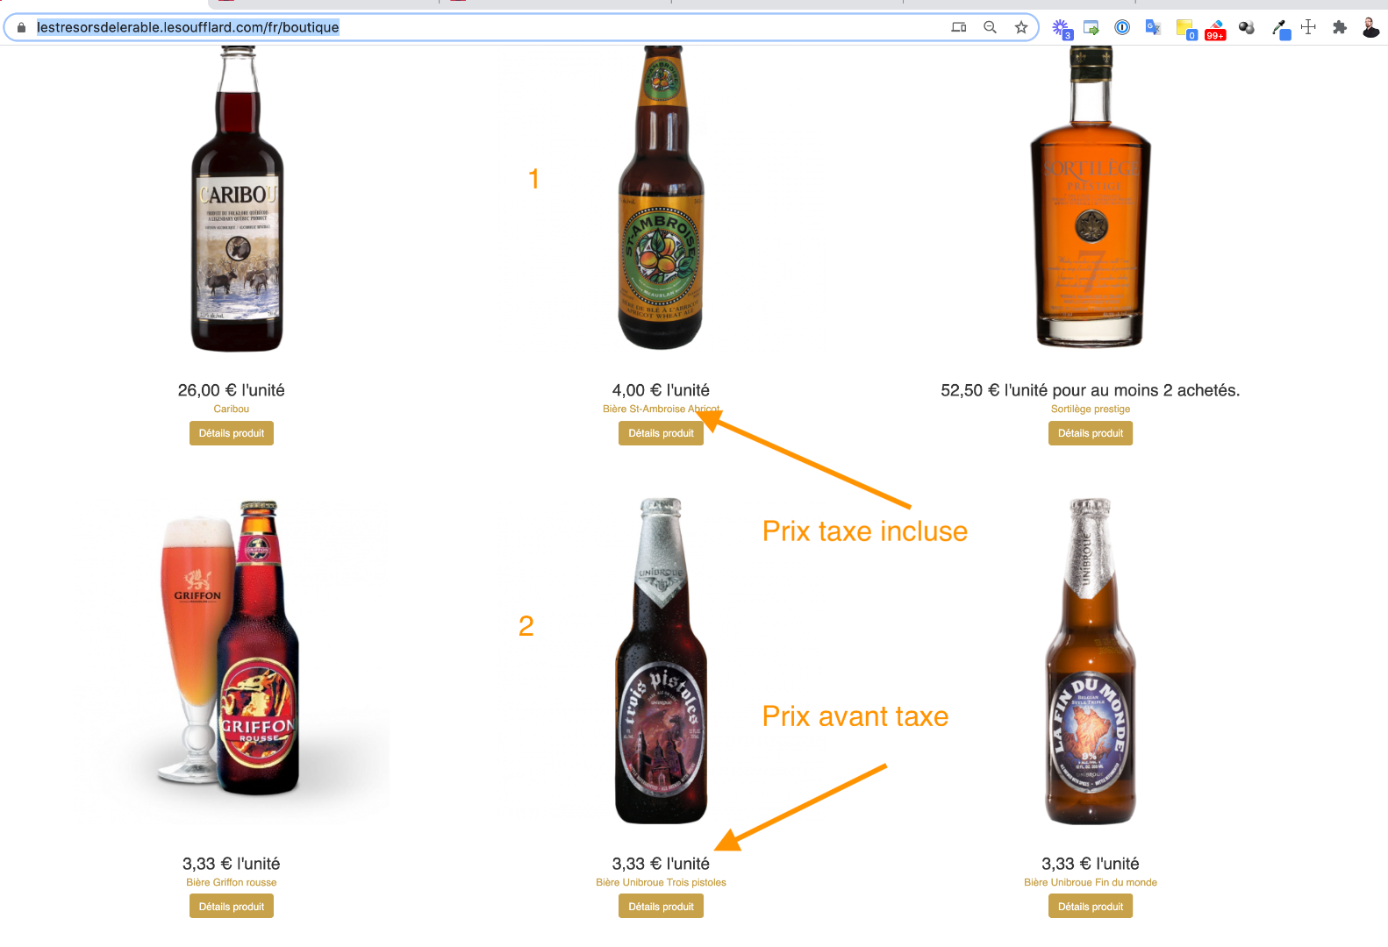Open the send to devices icon
The height and width of the screenshot is (947, 1388).
[959, 27]
